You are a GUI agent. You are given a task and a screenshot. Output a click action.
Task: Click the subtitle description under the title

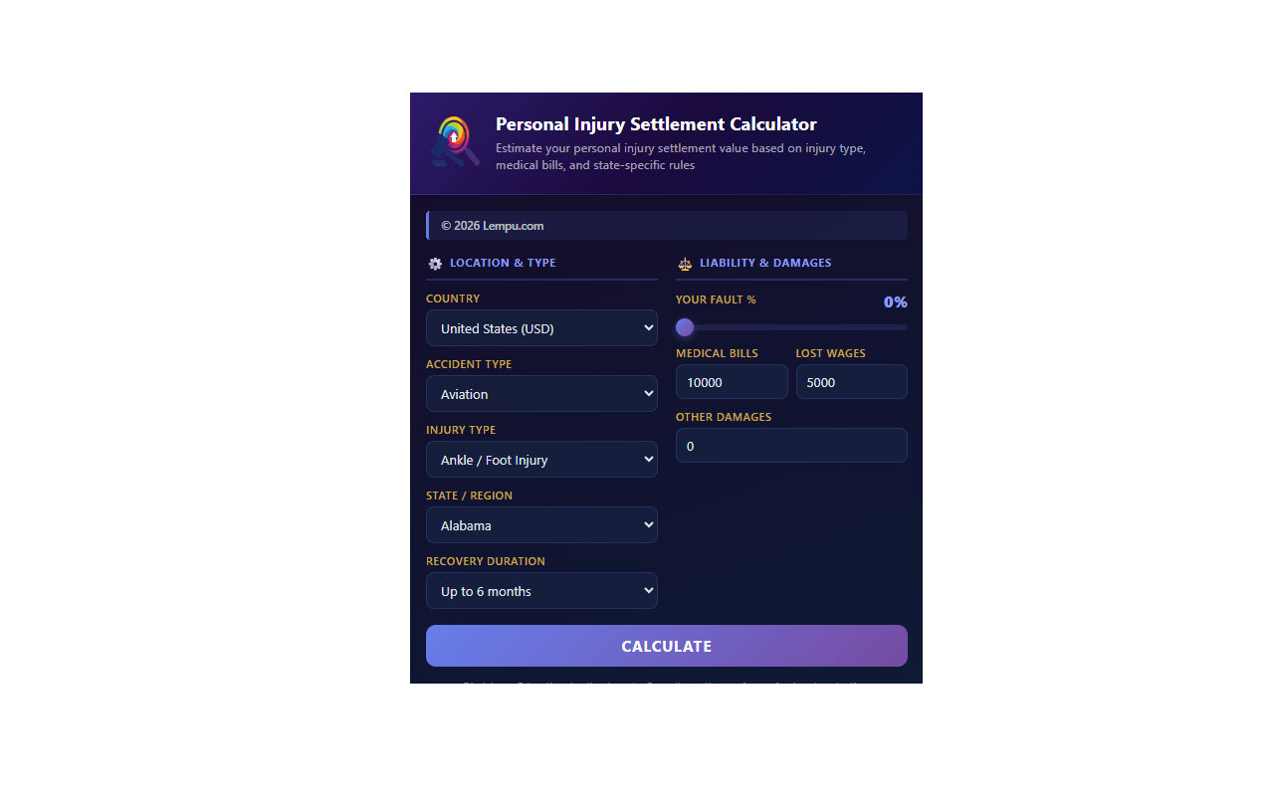point(681,157)
